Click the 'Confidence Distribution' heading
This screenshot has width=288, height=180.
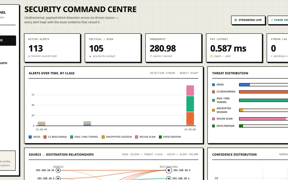(234, 155)
